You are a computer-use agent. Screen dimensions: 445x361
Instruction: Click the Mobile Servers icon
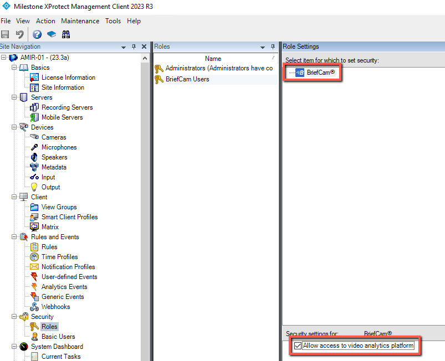pyautogui.click(x=34, y=117)
